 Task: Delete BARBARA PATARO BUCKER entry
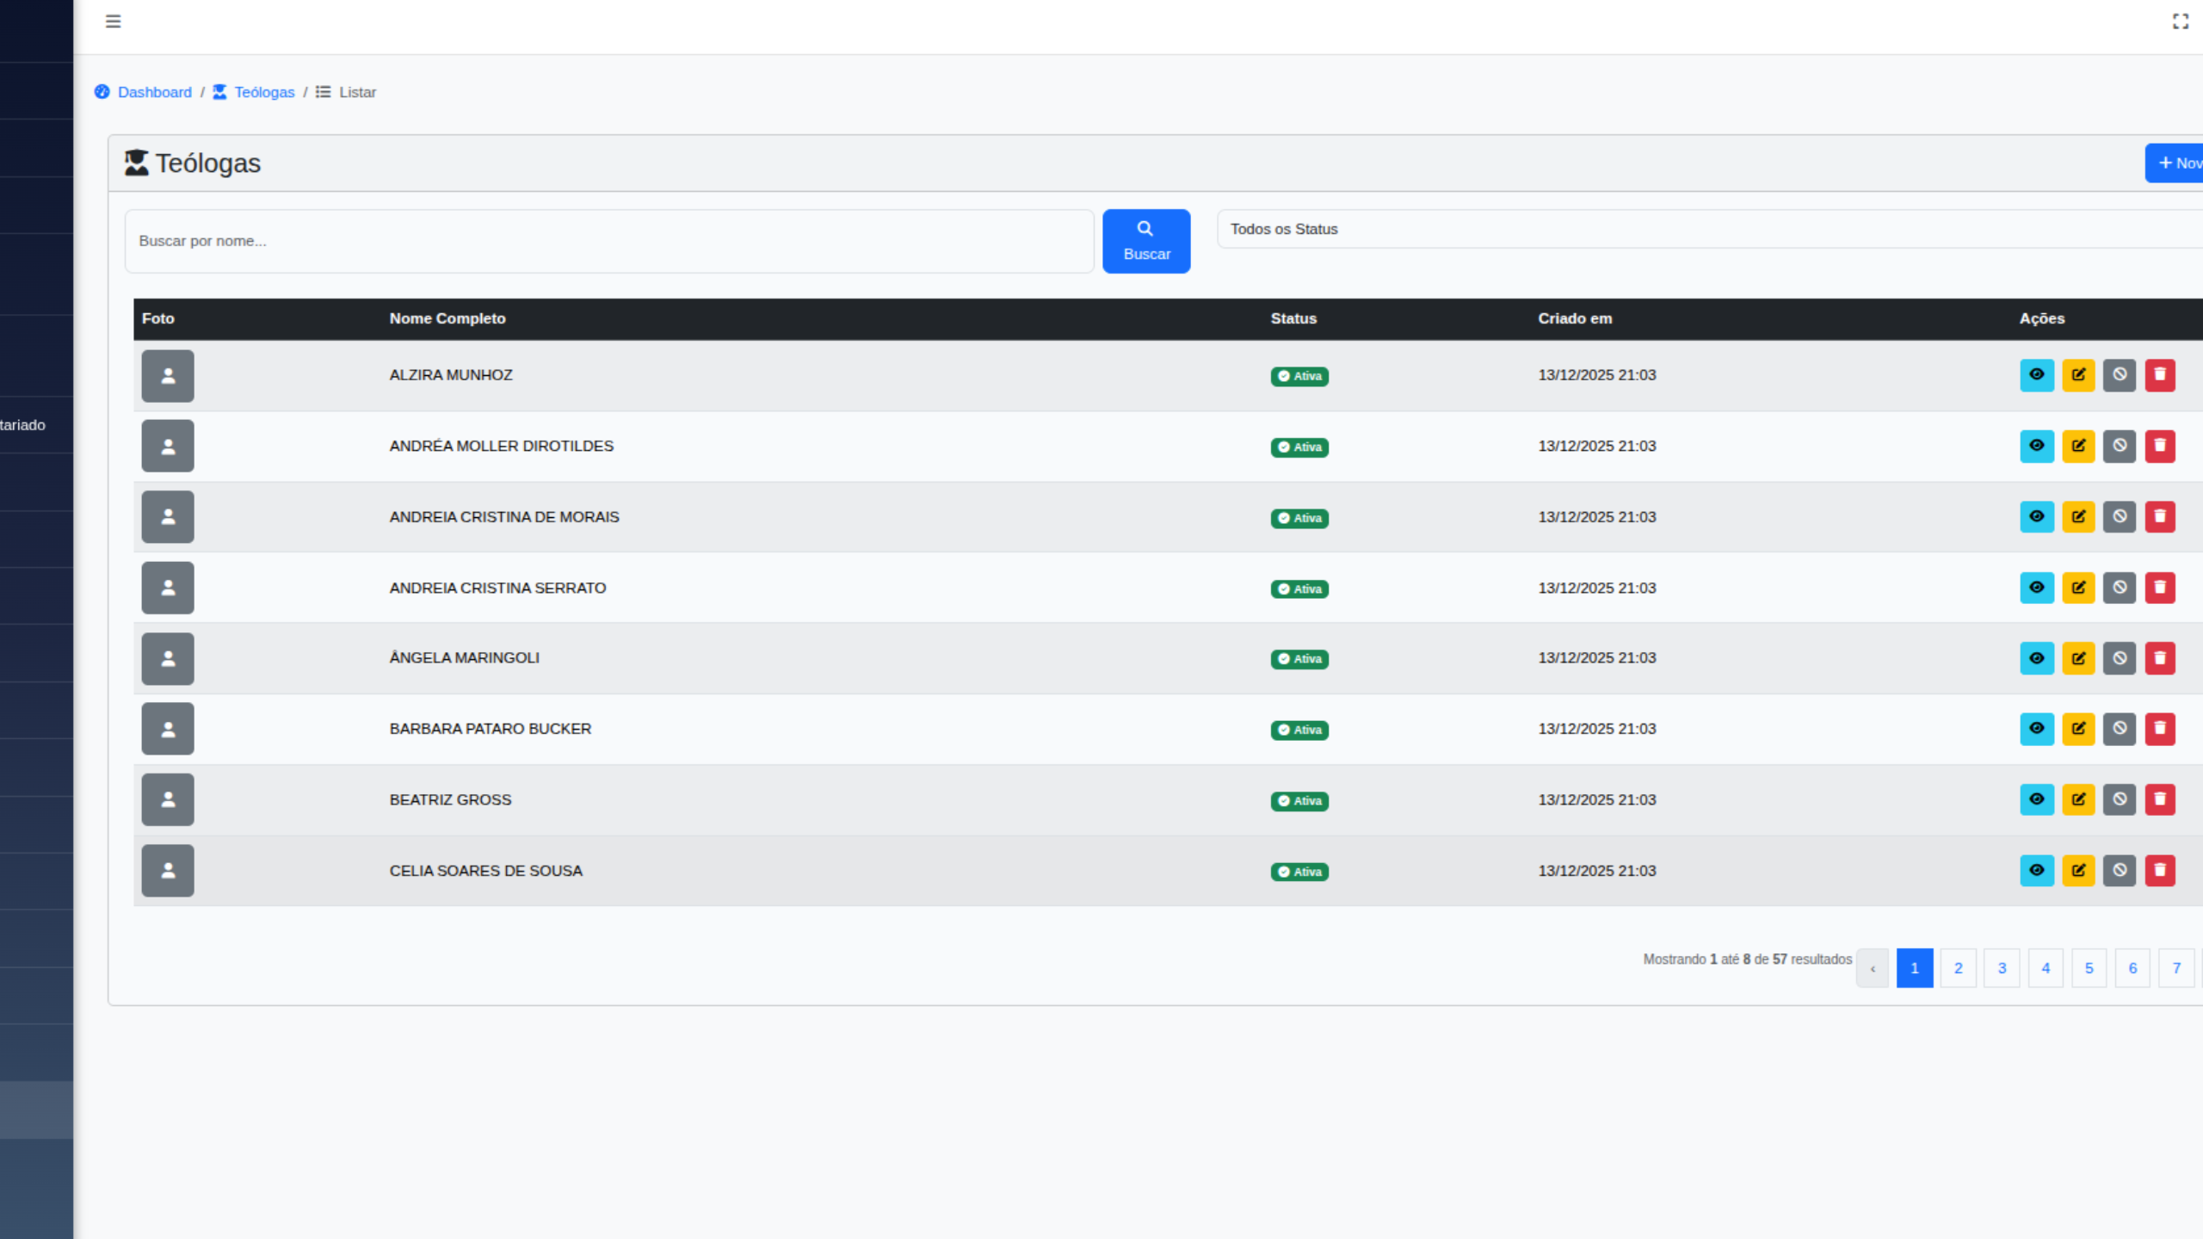tap(2160, 729)
